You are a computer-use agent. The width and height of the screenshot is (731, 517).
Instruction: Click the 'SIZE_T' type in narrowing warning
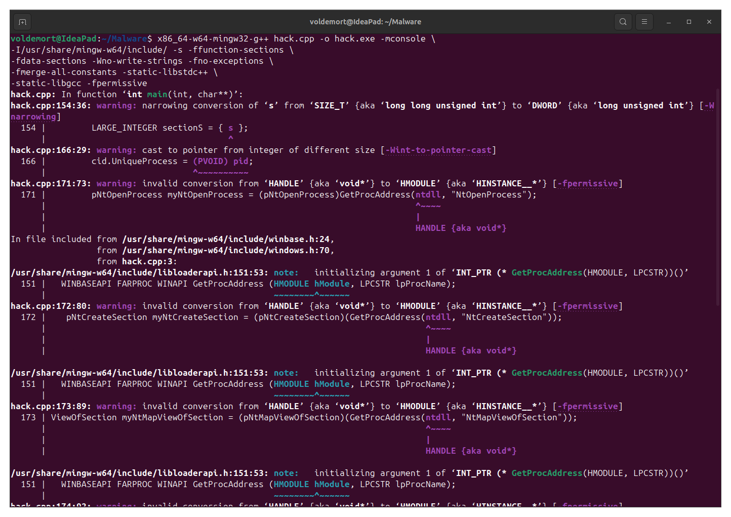point(330,106)
